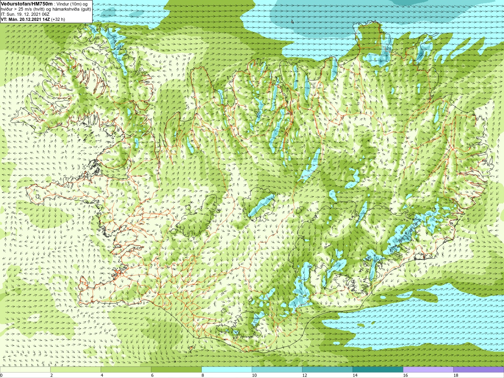
Task: Click the legend scale label '2'
Action: pos(52,375)
